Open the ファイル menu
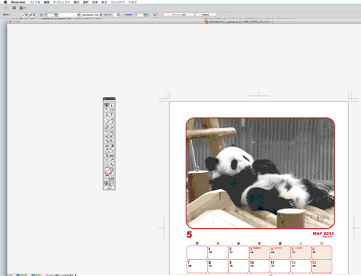 (x=35, y=2)
